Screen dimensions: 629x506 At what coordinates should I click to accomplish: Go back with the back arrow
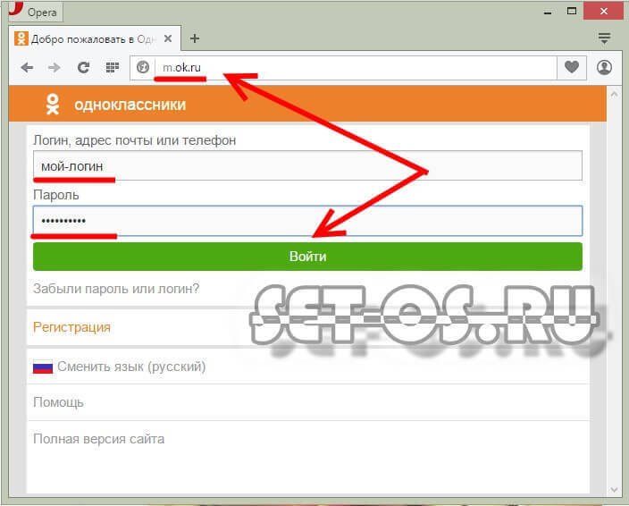coord(27,67)
